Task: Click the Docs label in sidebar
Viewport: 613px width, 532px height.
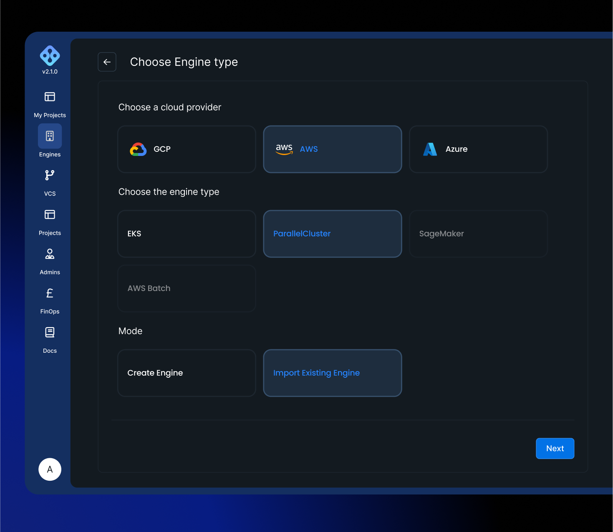Action: (x=50, y=351)
